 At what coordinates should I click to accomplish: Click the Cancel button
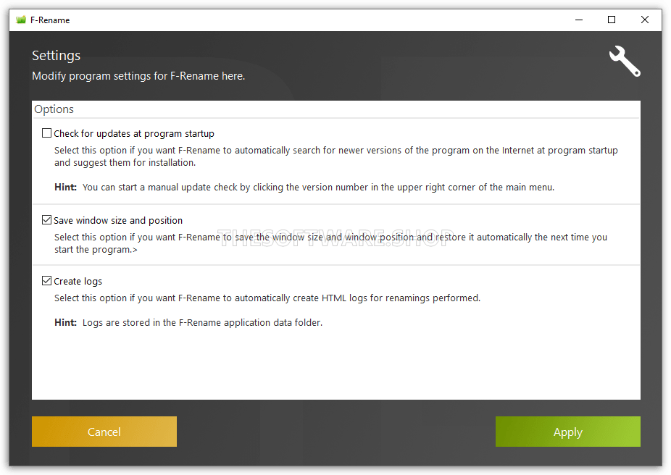[x=104, y=432]
